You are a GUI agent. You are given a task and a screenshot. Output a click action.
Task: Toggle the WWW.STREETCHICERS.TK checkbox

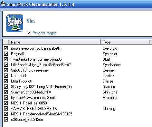pyautogui.click(x=6, y=109)
